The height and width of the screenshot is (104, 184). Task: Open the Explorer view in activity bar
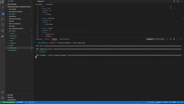click(3, 2)
